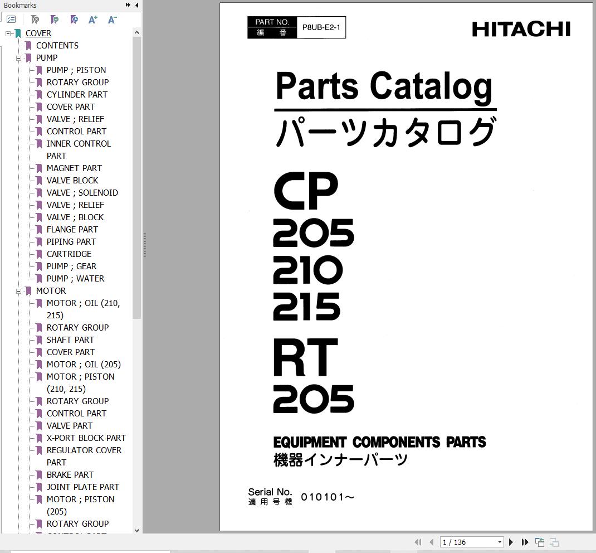Jump to the last page
Viewport: 596px width, 553px height.
coord(525,542)
